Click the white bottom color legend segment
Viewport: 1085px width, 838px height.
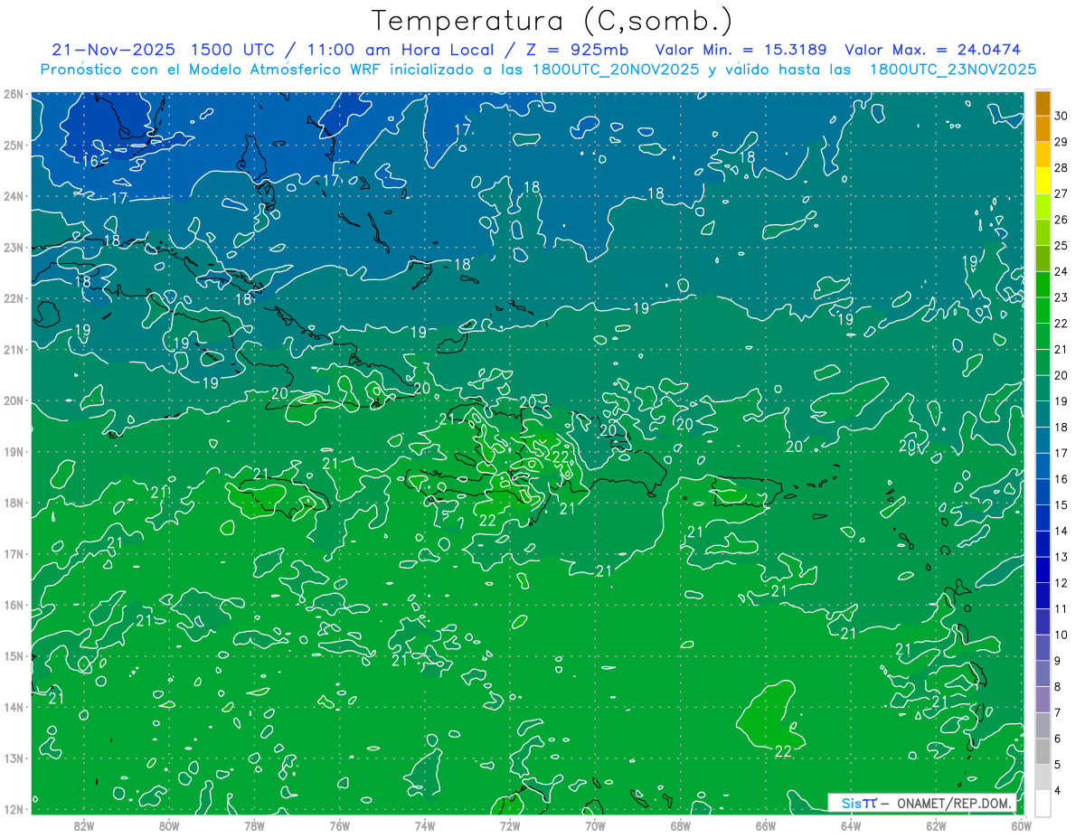pos(1043,804)
